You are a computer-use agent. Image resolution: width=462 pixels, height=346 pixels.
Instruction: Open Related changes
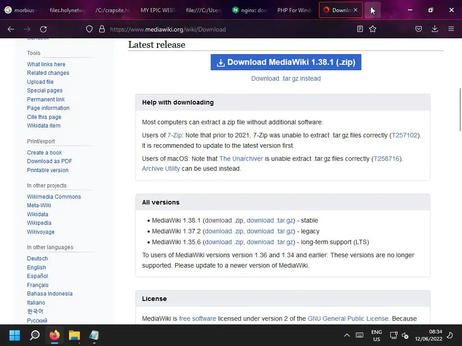pyautogui.click(x=48, y=73)
